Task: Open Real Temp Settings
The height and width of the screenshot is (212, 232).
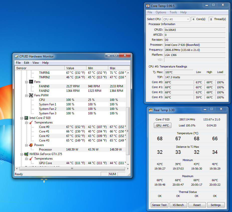Action: (x=216, y=205)
